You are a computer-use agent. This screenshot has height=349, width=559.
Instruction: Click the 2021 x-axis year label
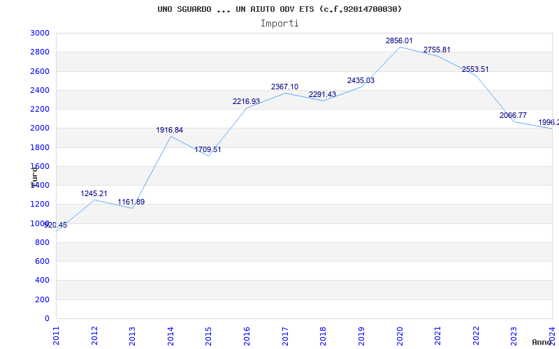click(437, 336)
